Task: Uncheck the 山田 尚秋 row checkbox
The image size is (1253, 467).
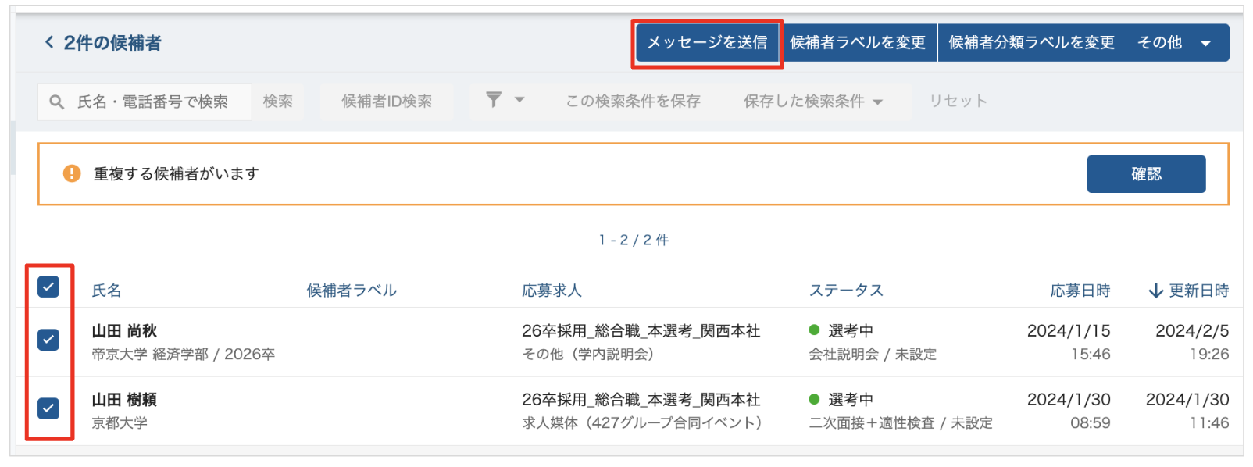Action: 48,340
